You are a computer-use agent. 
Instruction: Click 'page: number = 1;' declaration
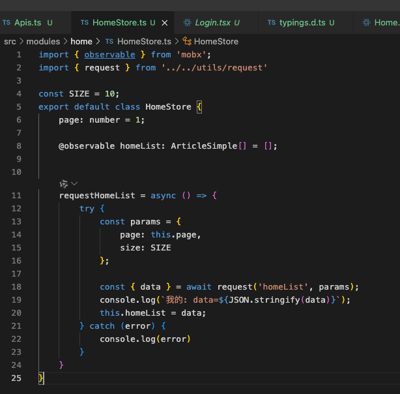tap(102, 120)
